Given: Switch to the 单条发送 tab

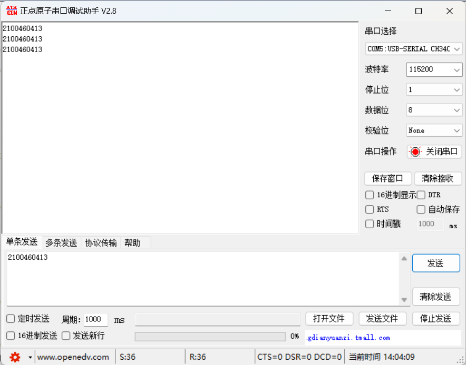Looking at the screenshot, I should click(22, 242).
